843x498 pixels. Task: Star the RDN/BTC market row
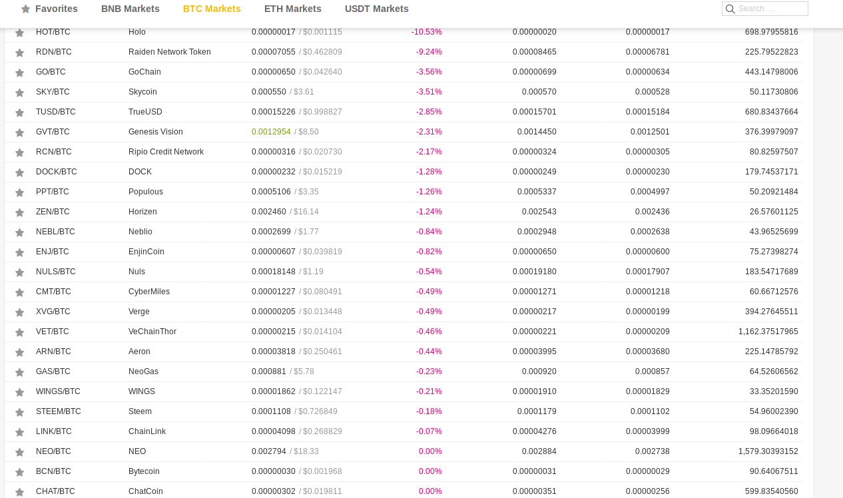tap(20, 53)
